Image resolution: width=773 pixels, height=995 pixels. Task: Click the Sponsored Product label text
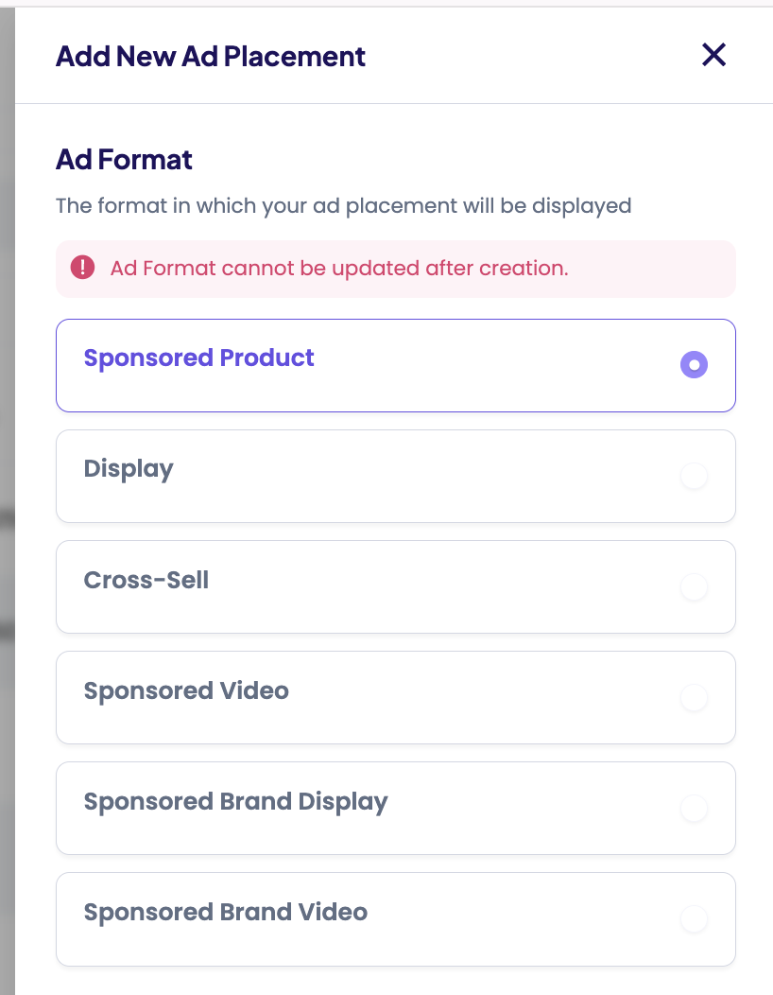[x=198, y=358]
